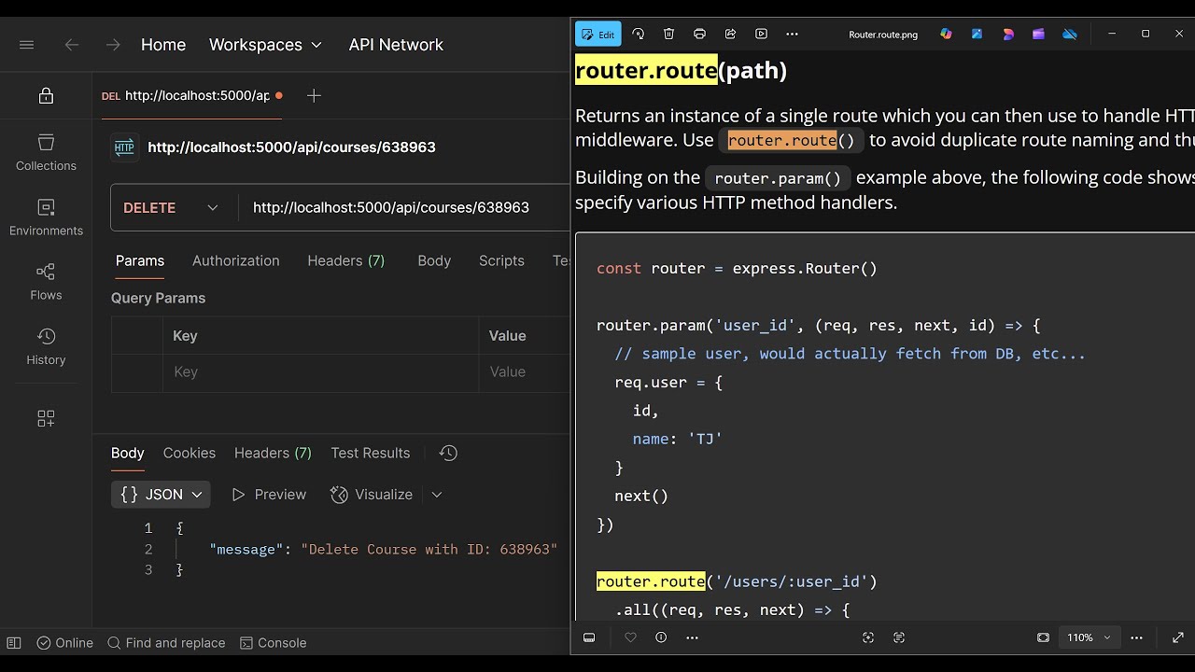Open Environments in Postman sidebar
This screenshot has height=672, width=1195.
click(46, 217)
